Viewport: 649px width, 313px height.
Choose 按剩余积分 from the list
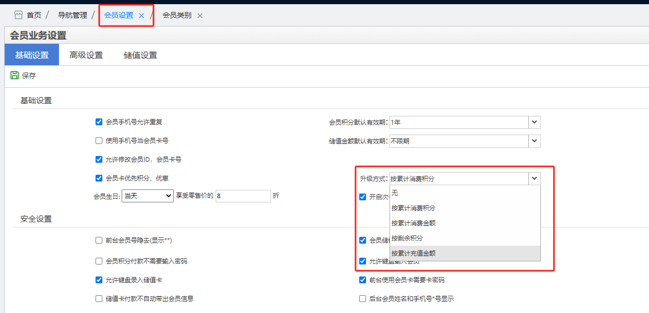(465, 238)
